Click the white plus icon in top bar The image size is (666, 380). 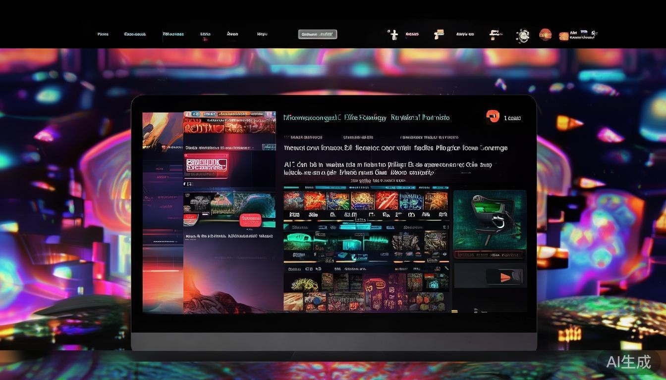pos(393,34)
